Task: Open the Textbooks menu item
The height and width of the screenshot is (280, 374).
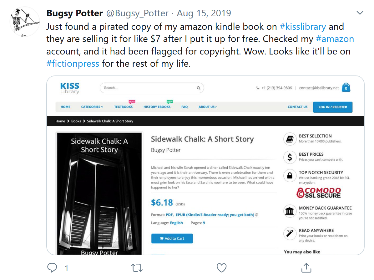Action: (x=123, y=107)
